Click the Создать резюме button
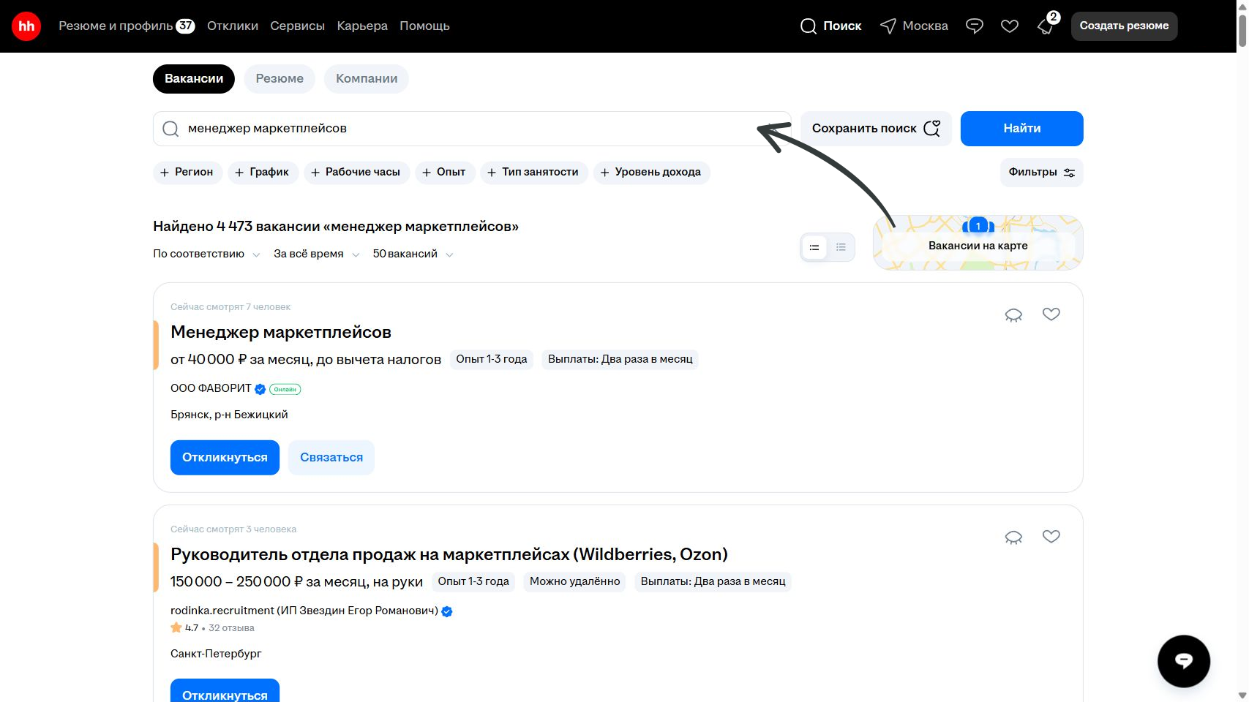Image resolution: width=1249 pixels, height=702 pixels. point(1124,26)
